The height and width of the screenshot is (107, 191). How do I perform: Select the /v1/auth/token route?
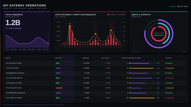coord(12,68)
